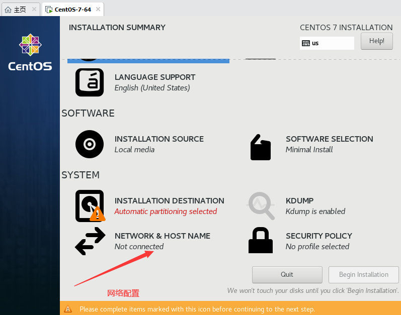401x315 pixels.
Task: Open INSTALLATION SOURCE heading
Action: [x=159, y=139]
